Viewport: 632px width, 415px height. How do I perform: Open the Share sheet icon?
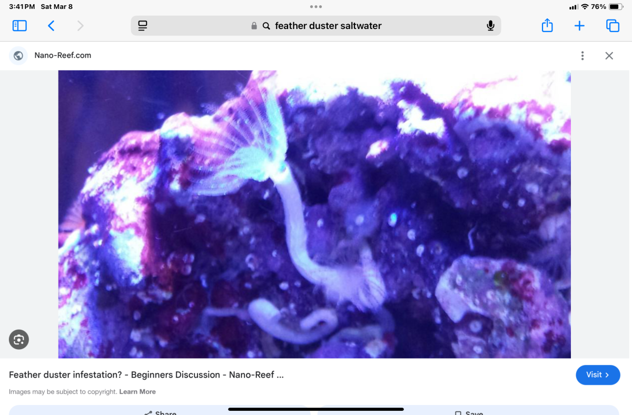(547, 25)
